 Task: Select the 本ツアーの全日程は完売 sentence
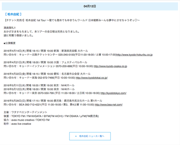click(x=42, y=32)
